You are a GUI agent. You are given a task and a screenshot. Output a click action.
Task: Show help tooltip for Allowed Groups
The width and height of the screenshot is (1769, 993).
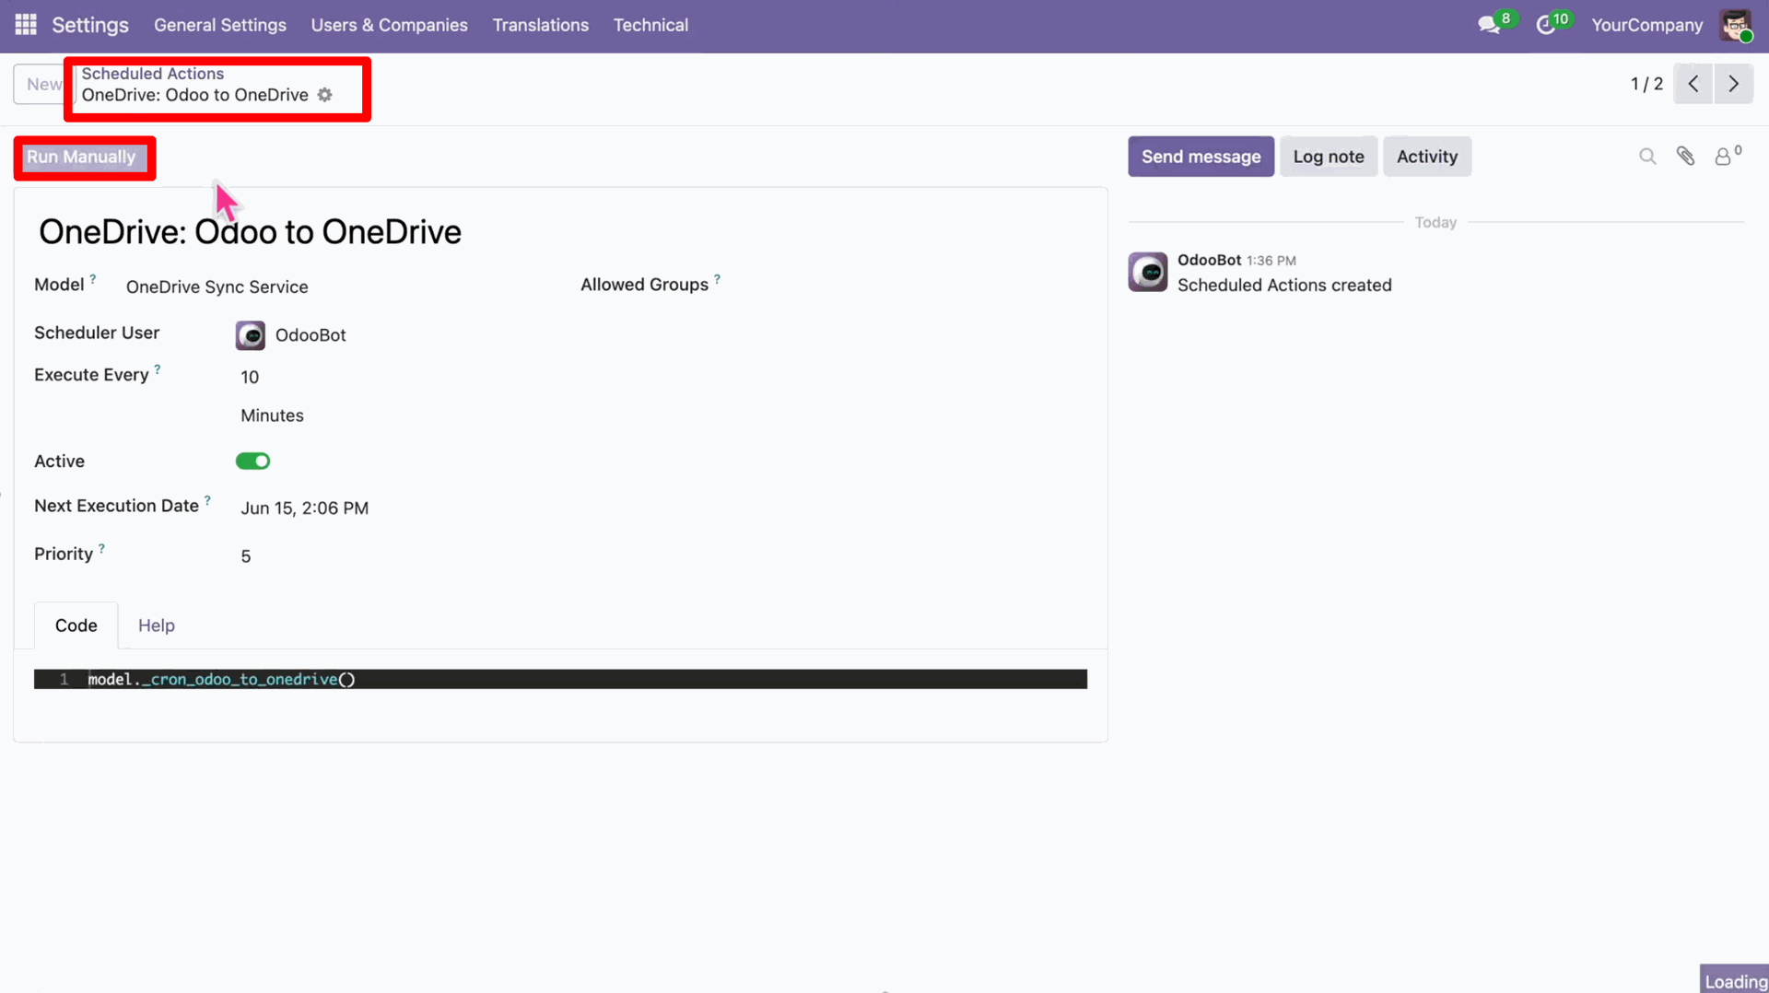[717, 278]
